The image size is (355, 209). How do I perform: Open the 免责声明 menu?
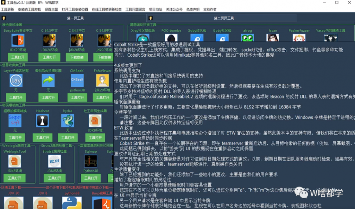(x=193, y=9)
